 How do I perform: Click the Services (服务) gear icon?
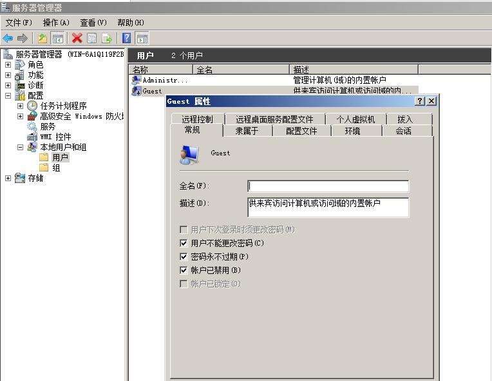32,126
